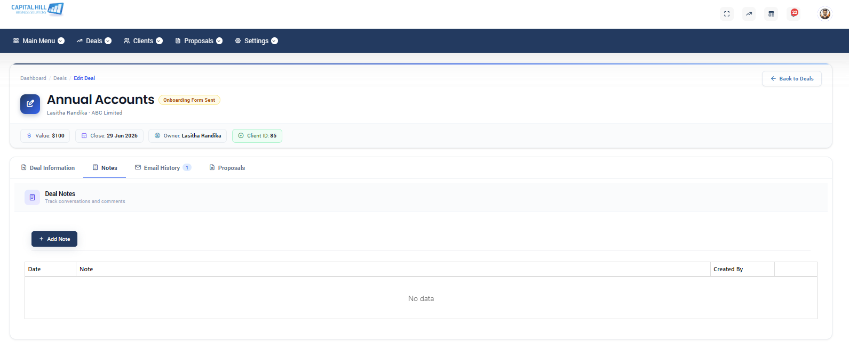The height and width of the screenshot is (349, 849).
Task: Click the Created By column header
Action: [x=742, y=269]
